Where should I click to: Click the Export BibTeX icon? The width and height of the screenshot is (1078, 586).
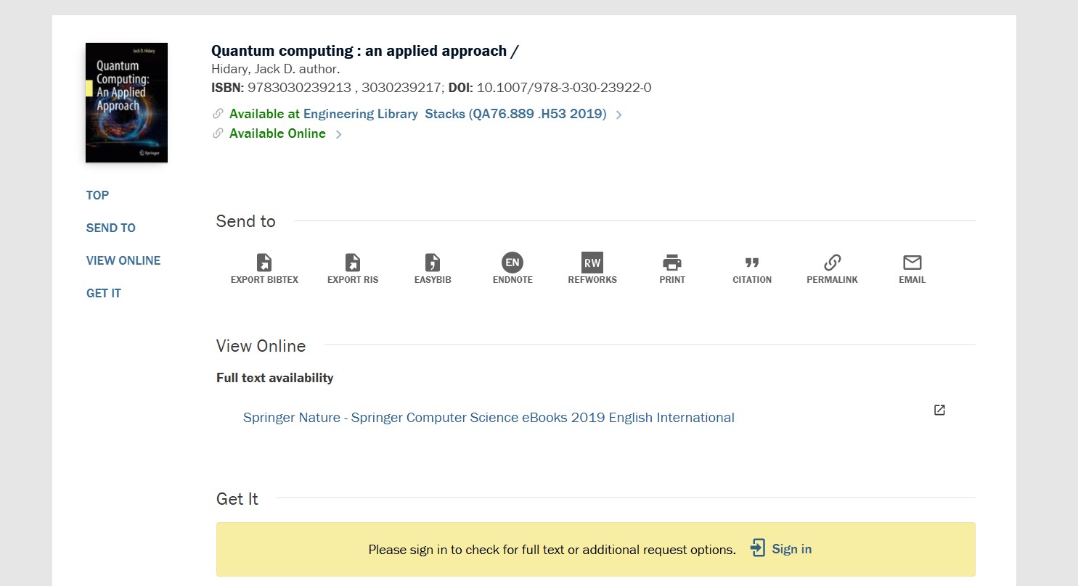point(264,263)
